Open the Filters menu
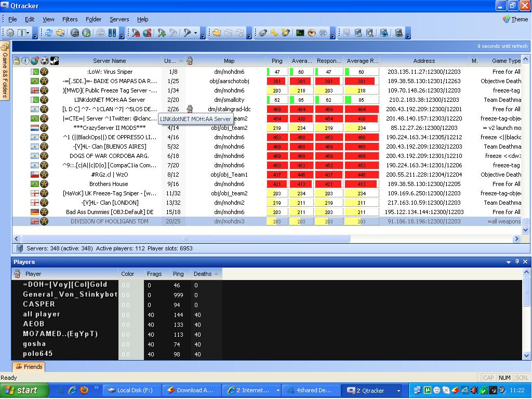The image size is (532, 399). (70, 19)
